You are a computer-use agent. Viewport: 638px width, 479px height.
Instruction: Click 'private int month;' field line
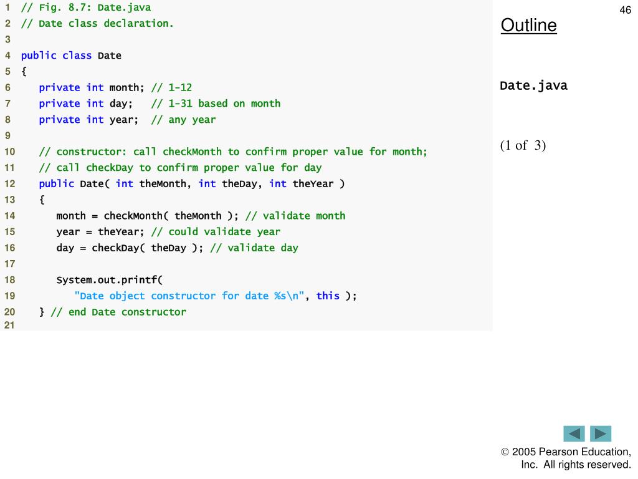(92, 87)
